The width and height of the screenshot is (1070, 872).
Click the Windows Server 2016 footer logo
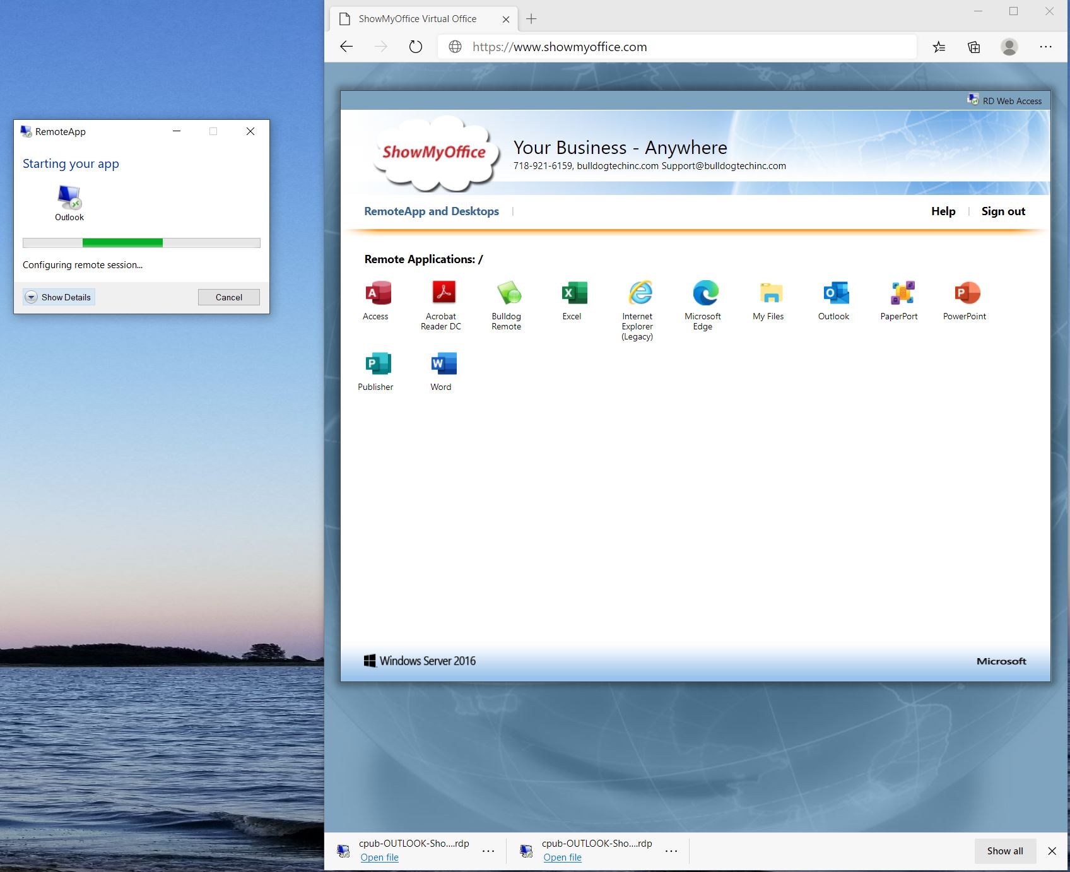pyautogui.click(x=420, y=661)
